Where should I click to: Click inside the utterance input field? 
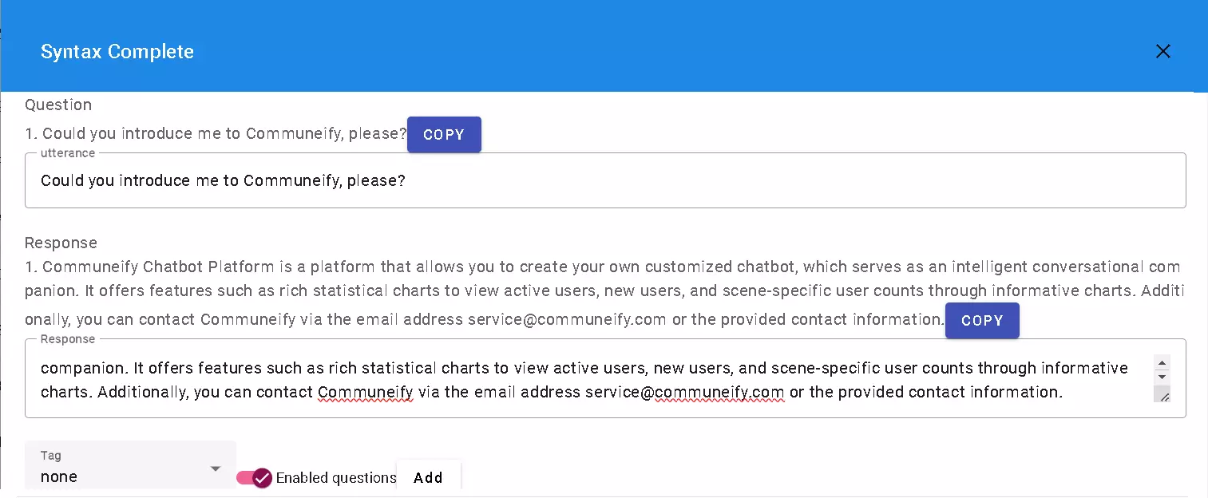click(604, 181)
